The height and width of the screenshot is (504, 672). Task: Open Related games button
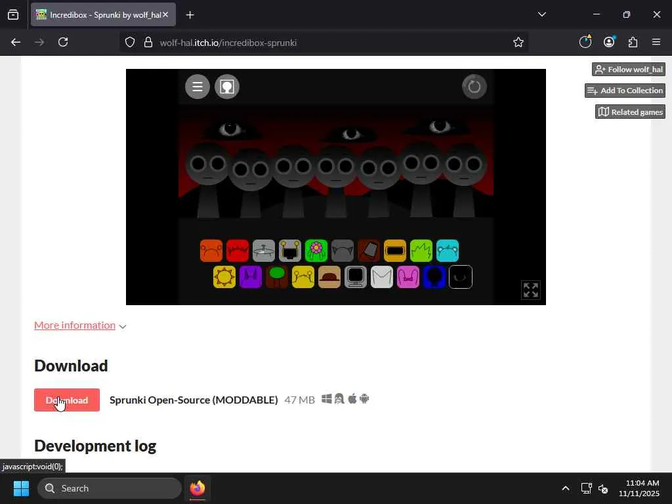631,112
